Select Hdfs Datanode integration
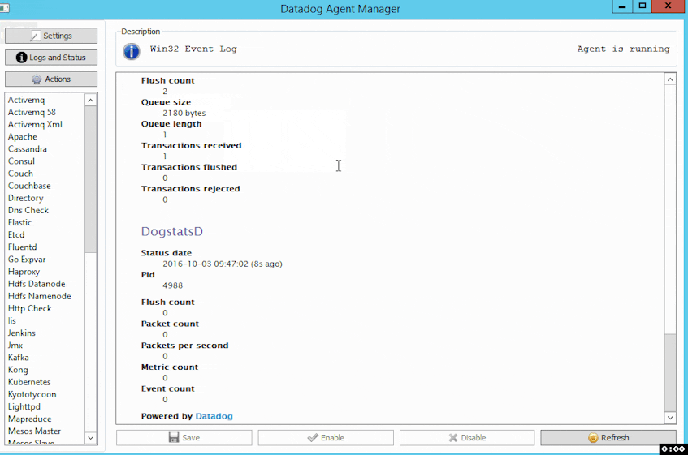This screenshot has width=688, height=455. tap(37, 284)
